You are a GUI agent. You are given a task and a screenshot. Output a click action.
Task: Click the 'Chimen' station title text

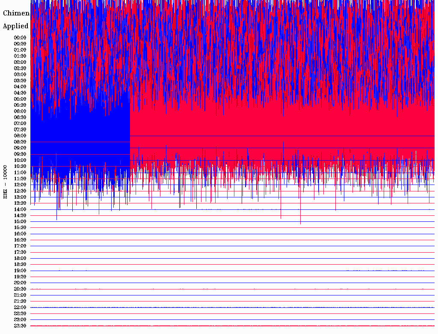coord(16,13)
